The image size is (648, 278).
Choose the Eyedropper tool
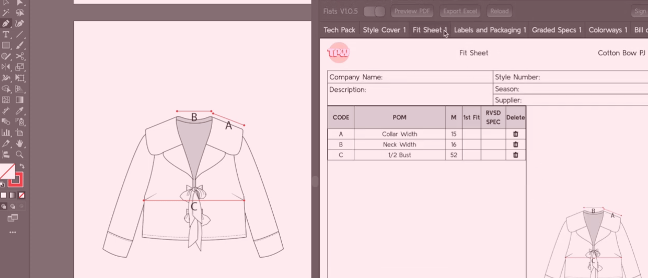tap(20, 111)
